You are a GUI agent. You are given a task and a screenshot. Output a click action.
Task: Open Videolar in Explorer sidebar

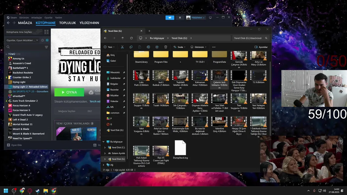coord(114,101)
